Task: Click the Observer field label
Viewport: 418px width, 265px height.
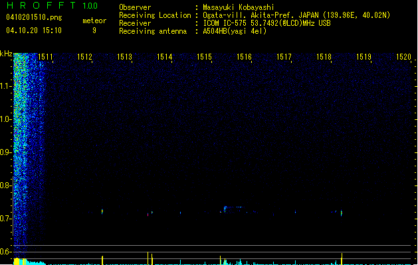Action: click(x=135, y=7)
